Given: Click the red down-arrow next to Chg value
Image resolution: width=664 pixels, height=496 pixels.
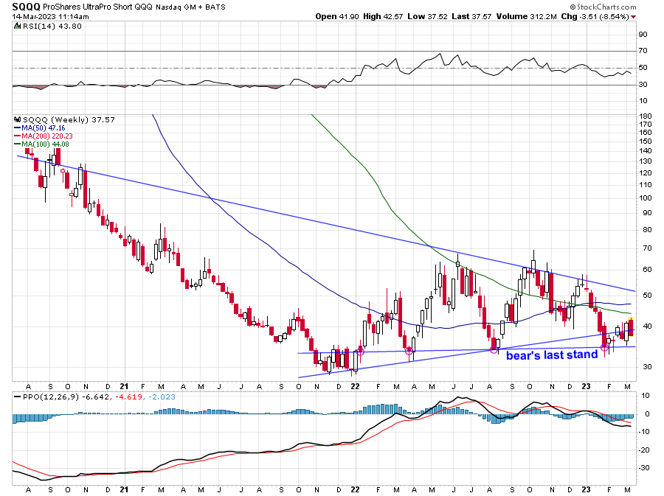Looking at the screenshot, I should 633,17.
